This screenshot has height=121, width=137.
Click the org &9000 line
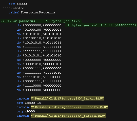[x=26, y=111]
